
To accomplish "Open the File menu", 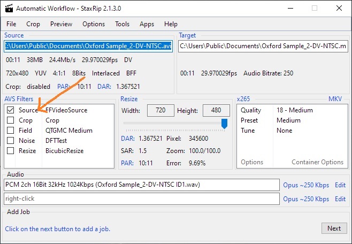I will (x=11, y=24).
